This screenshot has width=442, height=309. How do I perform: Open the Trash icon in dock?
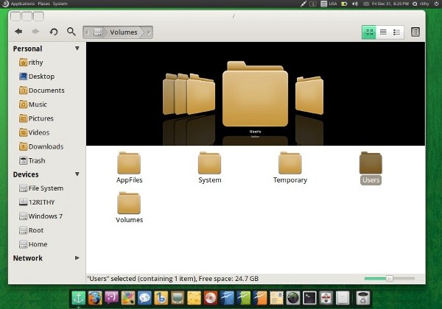(363, 297)
